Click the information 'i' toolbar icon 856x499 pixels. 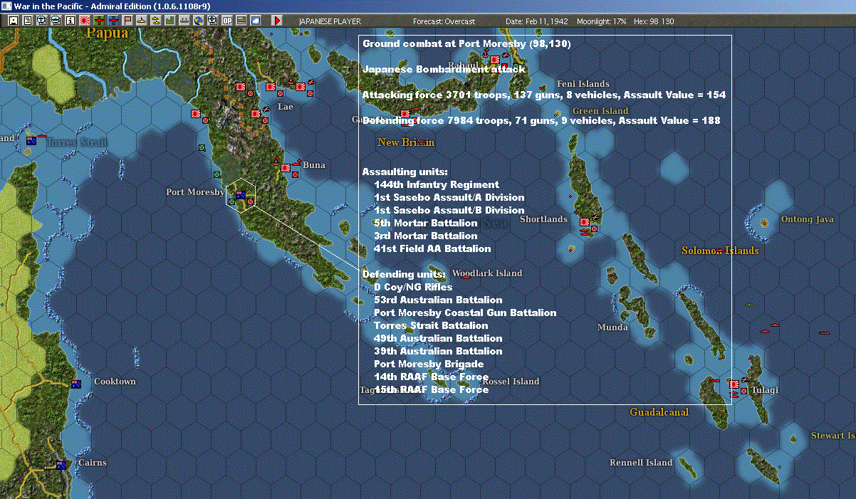(x=71, y=21)
